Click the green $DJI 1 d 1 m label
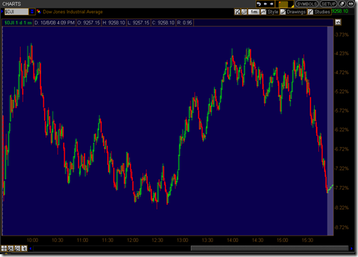358x257 pixels. pos(18,23)
